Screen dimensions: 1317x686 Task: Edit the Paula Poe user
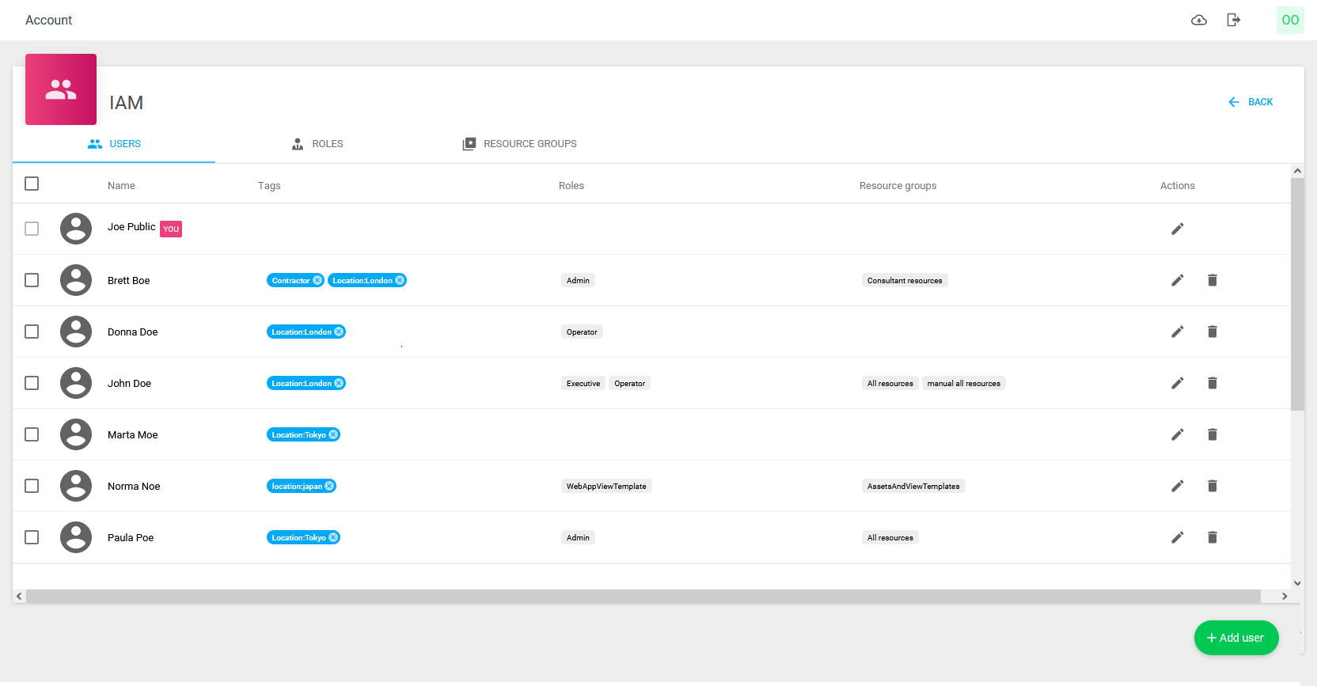click(x=1178, y=537)
